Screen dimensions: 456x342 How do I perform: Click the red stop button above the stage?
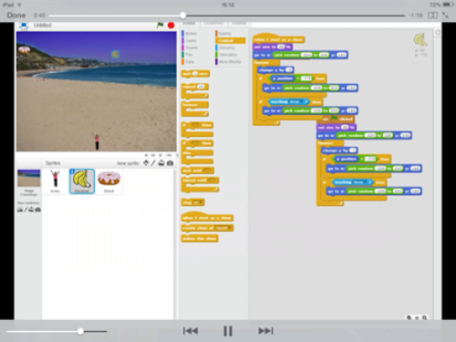pos(171,26)
